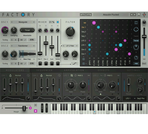Open the Throat wavetable selector
The width and height of the screenshot is (148, 134).
(x=27, y=30)
